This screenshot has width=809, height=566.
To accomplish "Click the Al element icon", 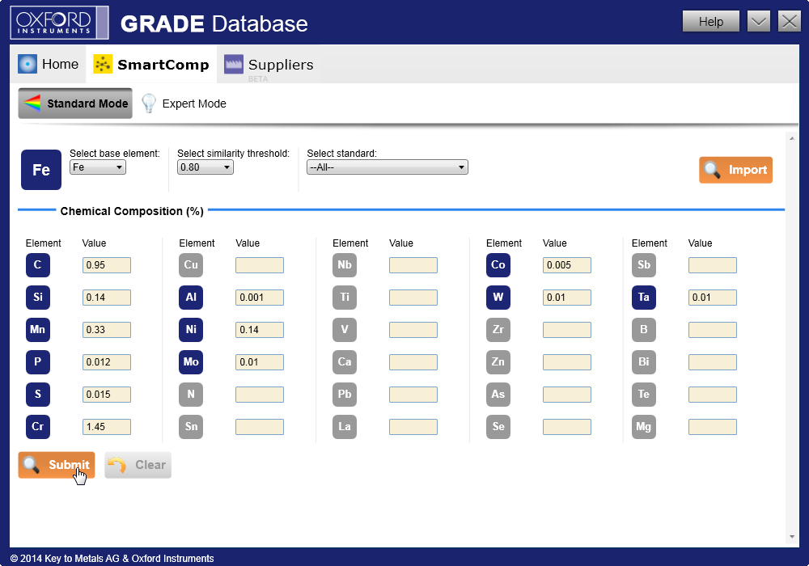I will [x=191, y=298].
